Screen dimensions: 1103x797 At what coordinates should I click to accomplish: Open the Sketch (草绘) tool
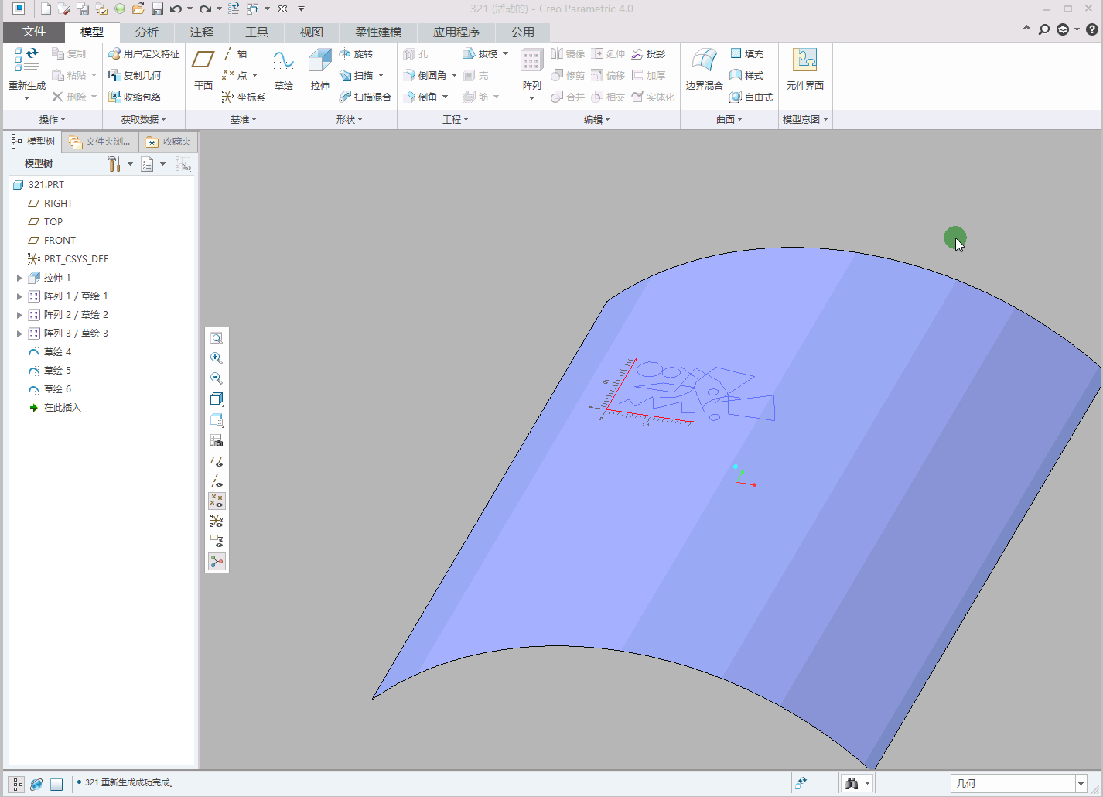(x=284, y=69)
